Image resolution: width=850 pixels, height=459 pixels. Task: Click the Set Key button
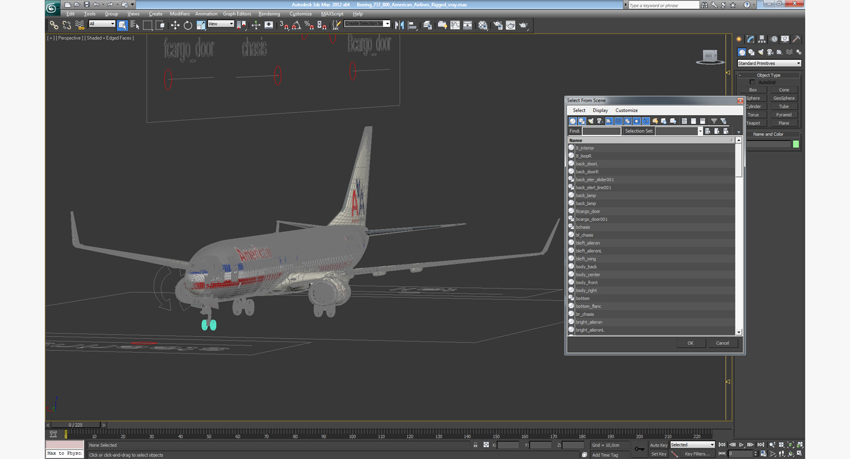pyautogui.click(x=659, y=454)
